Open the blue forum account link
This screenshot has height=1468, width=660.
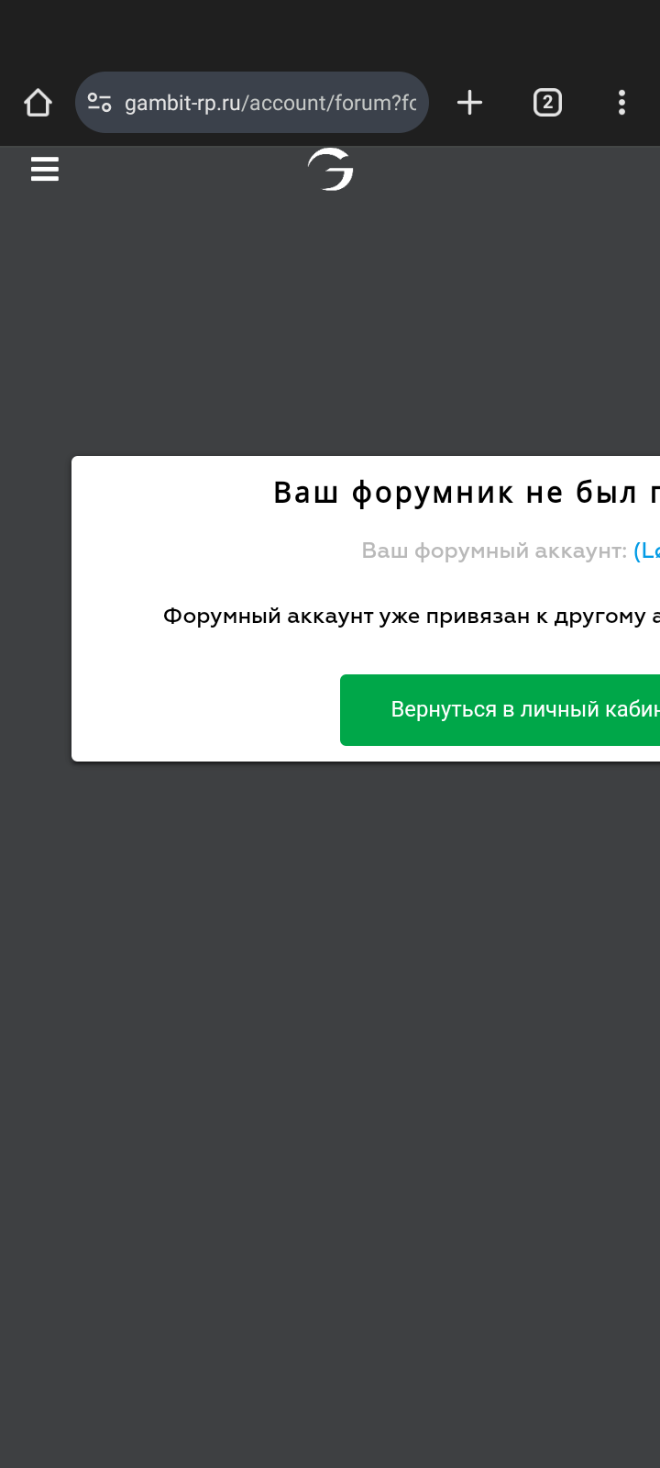646,550
